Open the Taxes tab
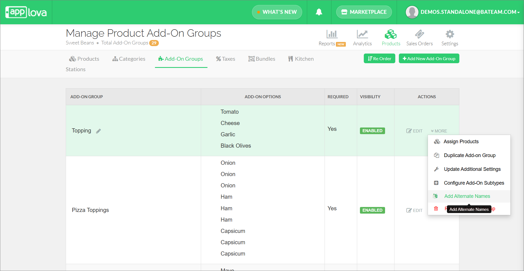This screenshot has width=524, height=271. point(225,59)
